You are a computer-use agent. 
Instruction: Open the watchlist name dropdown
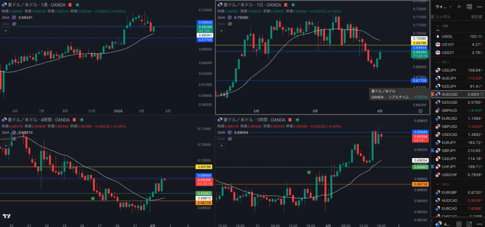[443, 7]
